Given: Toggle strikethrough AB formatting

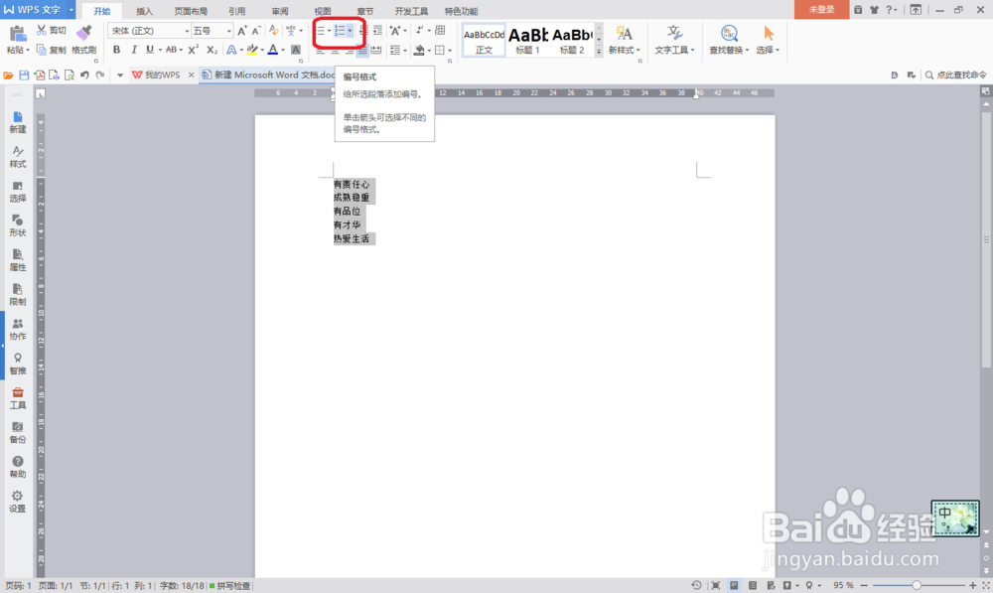Looking at the screenshot, I should (x=171, y=50).
